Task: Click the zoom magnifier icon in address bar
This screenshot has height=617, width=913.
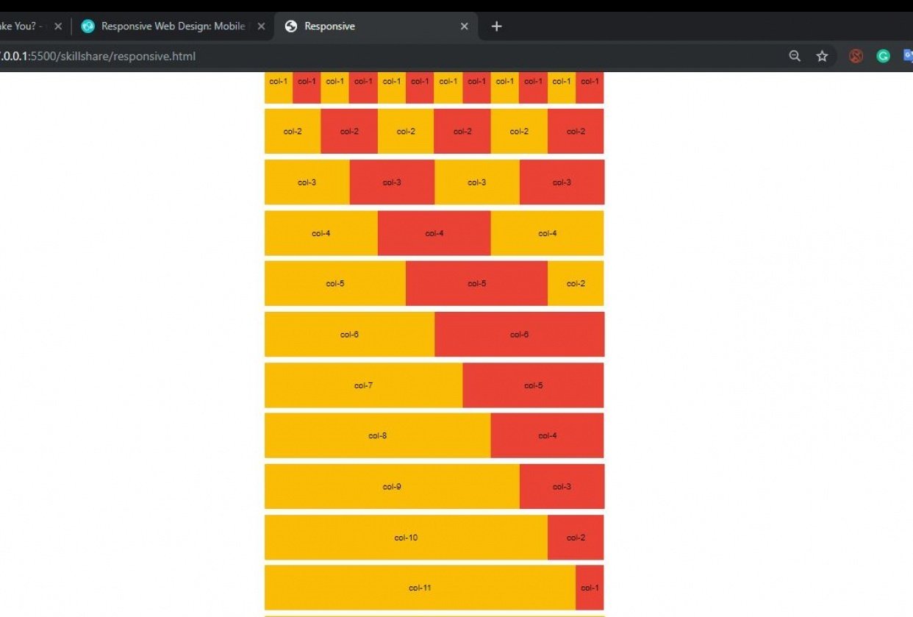Action: click(794, 56)
